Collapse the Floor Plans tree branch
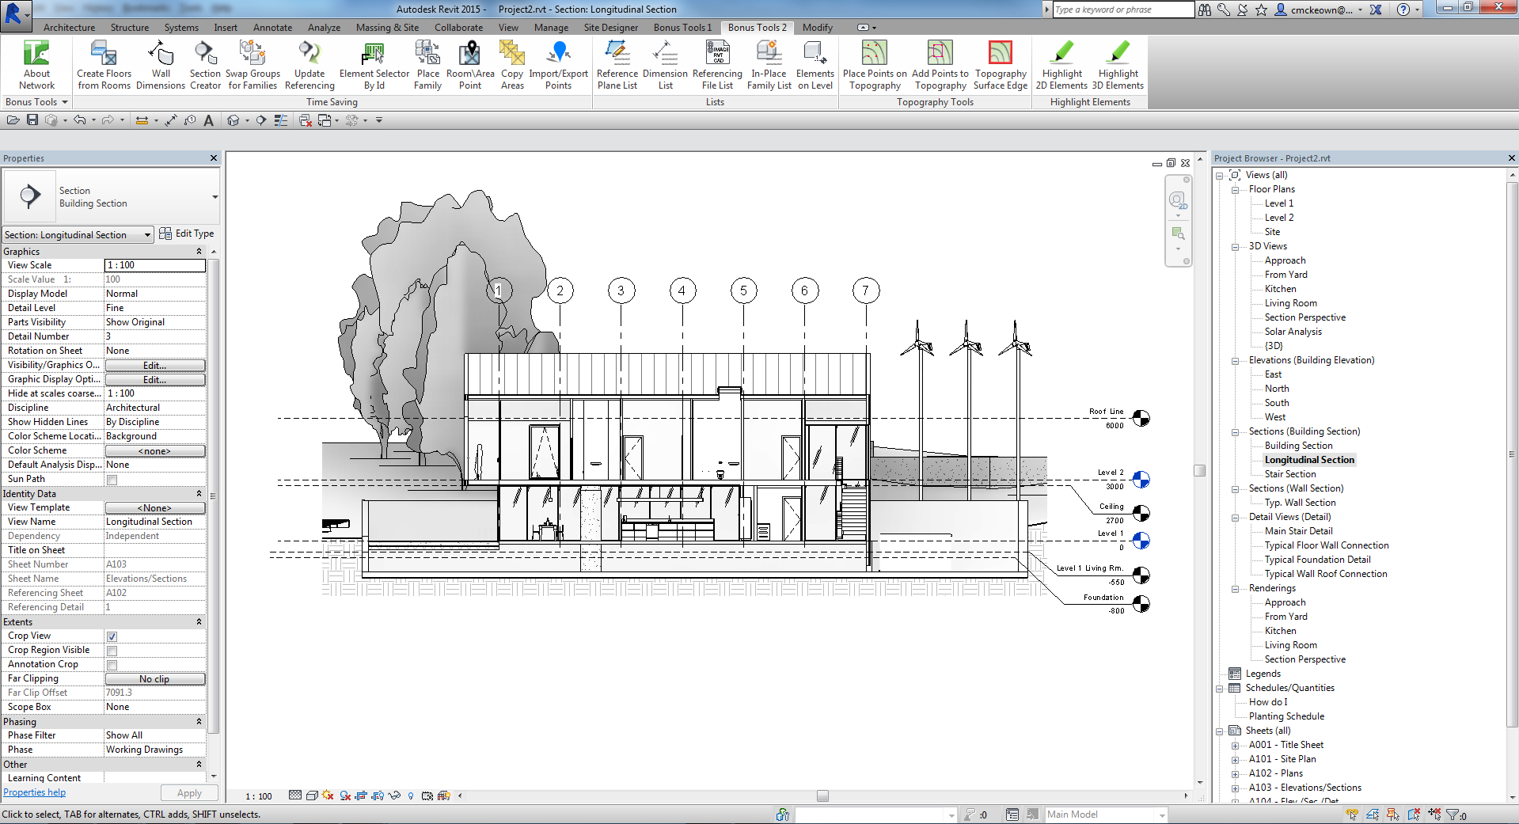 pyautogui.click(x=1236, y=189)
